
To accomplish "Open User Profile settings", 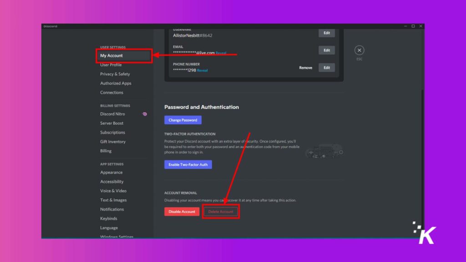I will [x=111, y=65].
